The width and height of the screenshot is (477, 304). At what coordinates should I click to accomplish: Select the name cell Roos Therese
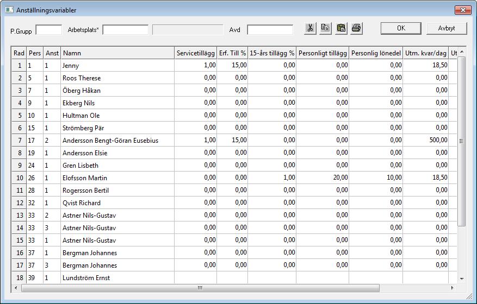(117, 78)
